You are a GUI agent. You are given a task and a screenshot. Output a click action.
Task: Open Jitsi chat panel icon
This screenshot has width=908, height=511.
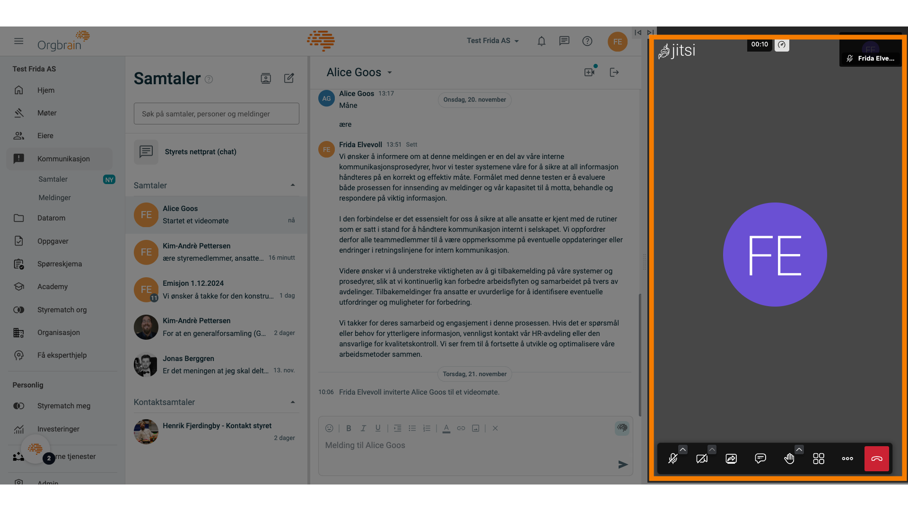pos(760,458)
